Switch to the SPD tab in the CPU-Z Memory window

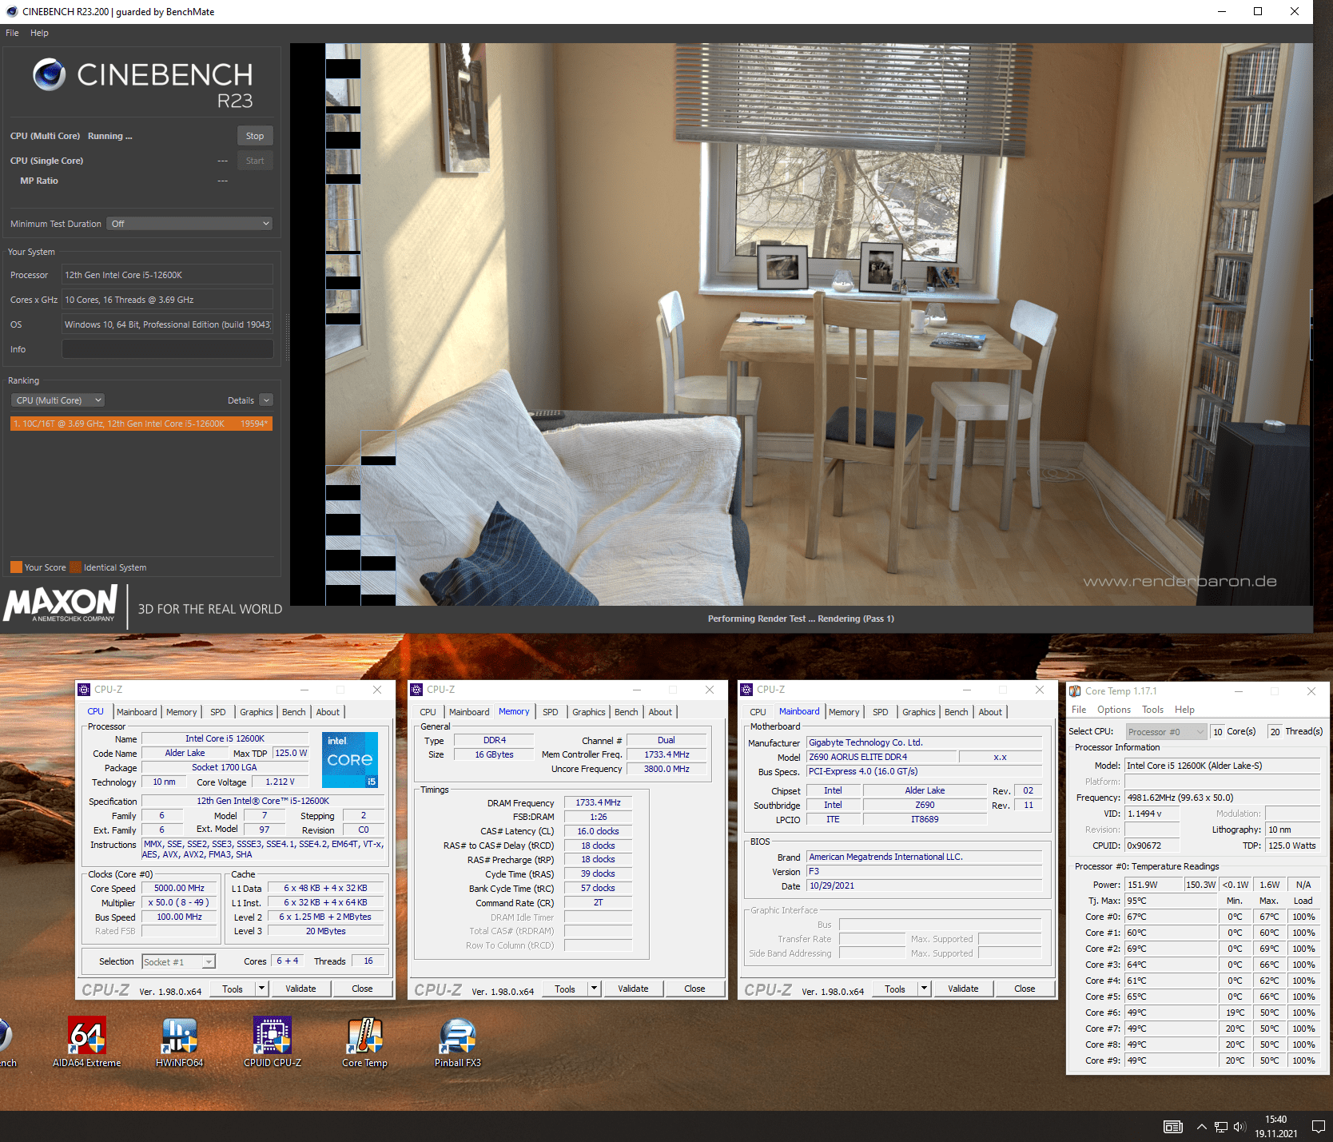click(551, 712)
